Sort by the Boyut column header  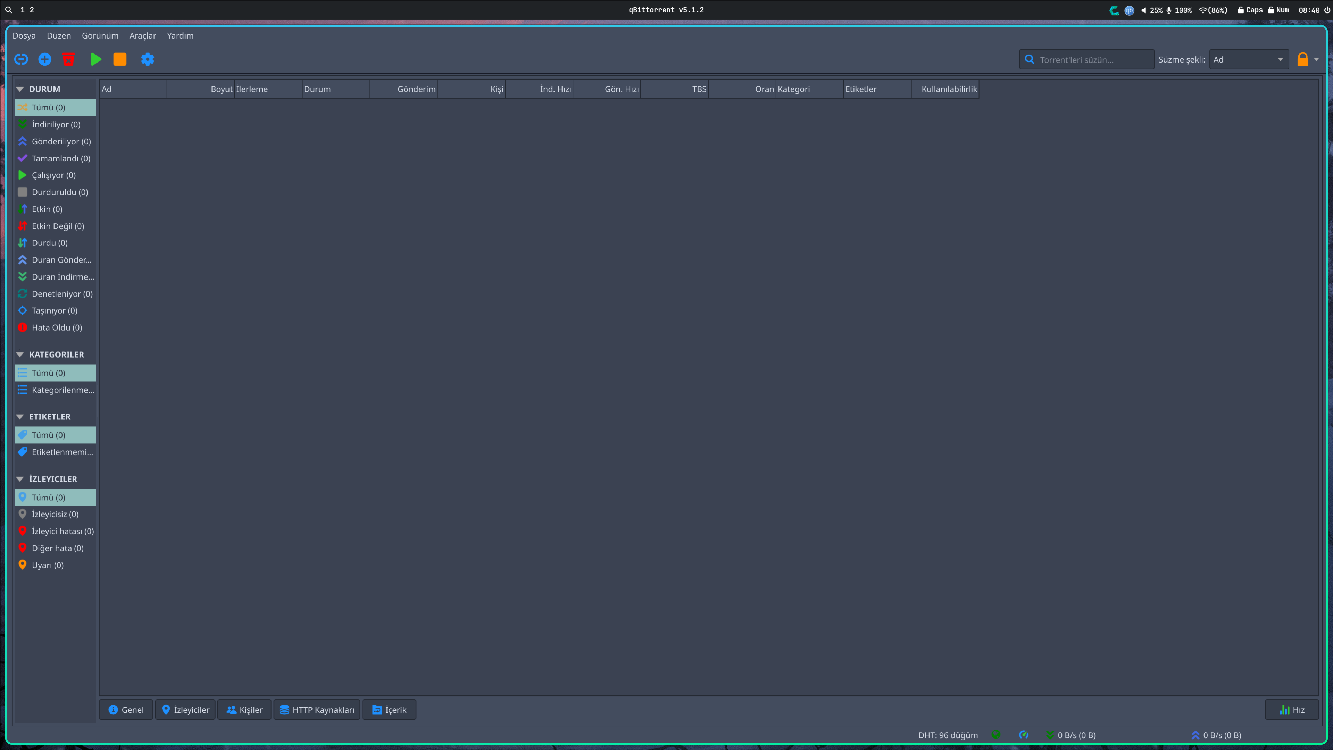(201, 89)
